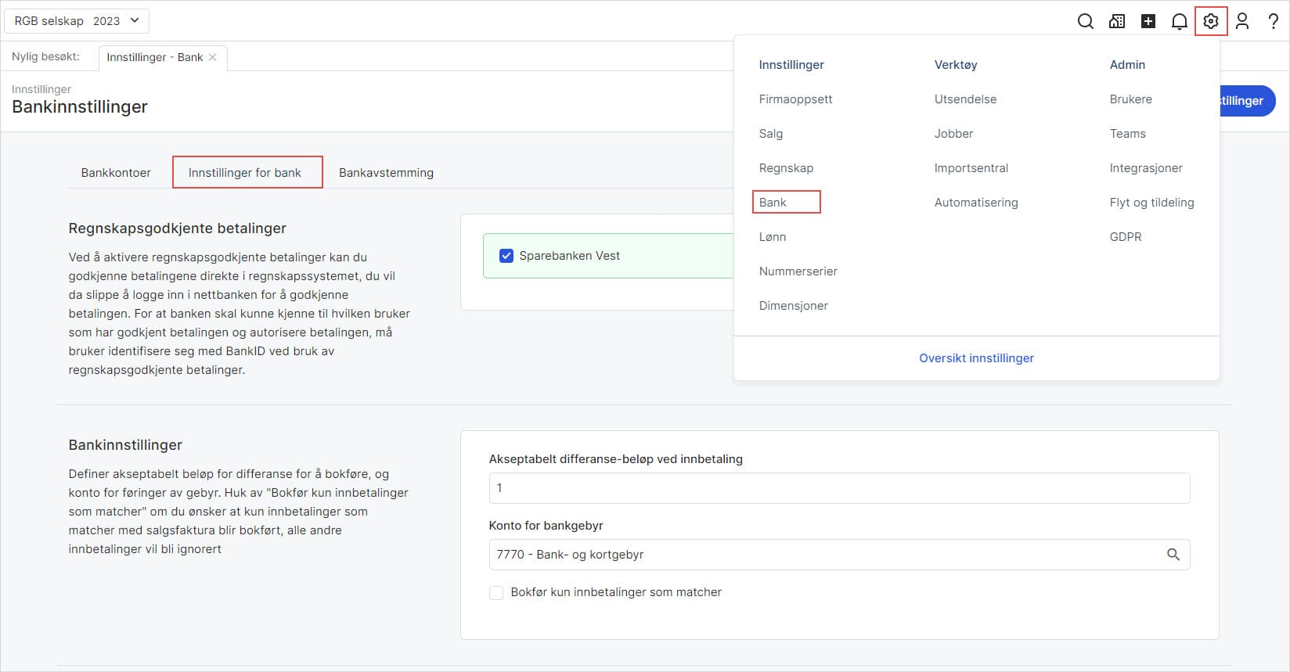
Task: Click the plus icon to create new
Action: point(1148,21)
